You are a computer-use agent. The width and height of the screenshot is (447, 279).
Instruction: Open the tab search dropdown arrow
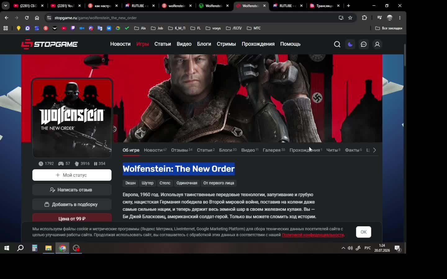[6, 6]
